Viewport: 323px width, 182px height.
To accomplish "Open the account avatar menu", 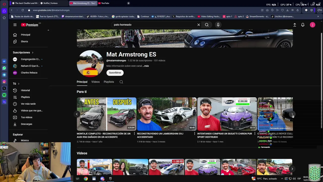I will [312, 25].
